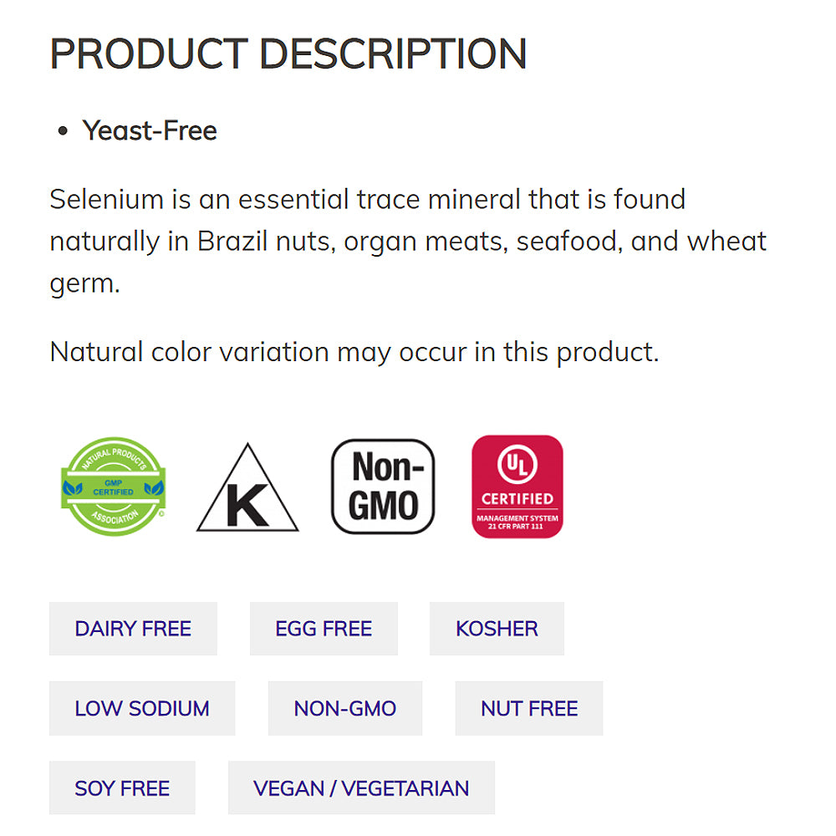Click the SOY FREE tag

(122, 788)
